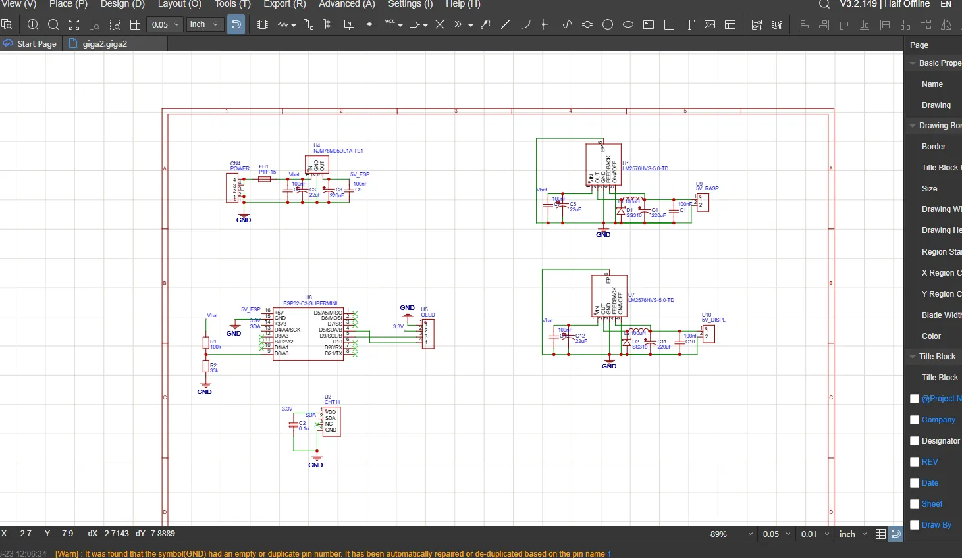Place a no-connect X marker
This screenshot has height=558, width=962.
[440, 24]
